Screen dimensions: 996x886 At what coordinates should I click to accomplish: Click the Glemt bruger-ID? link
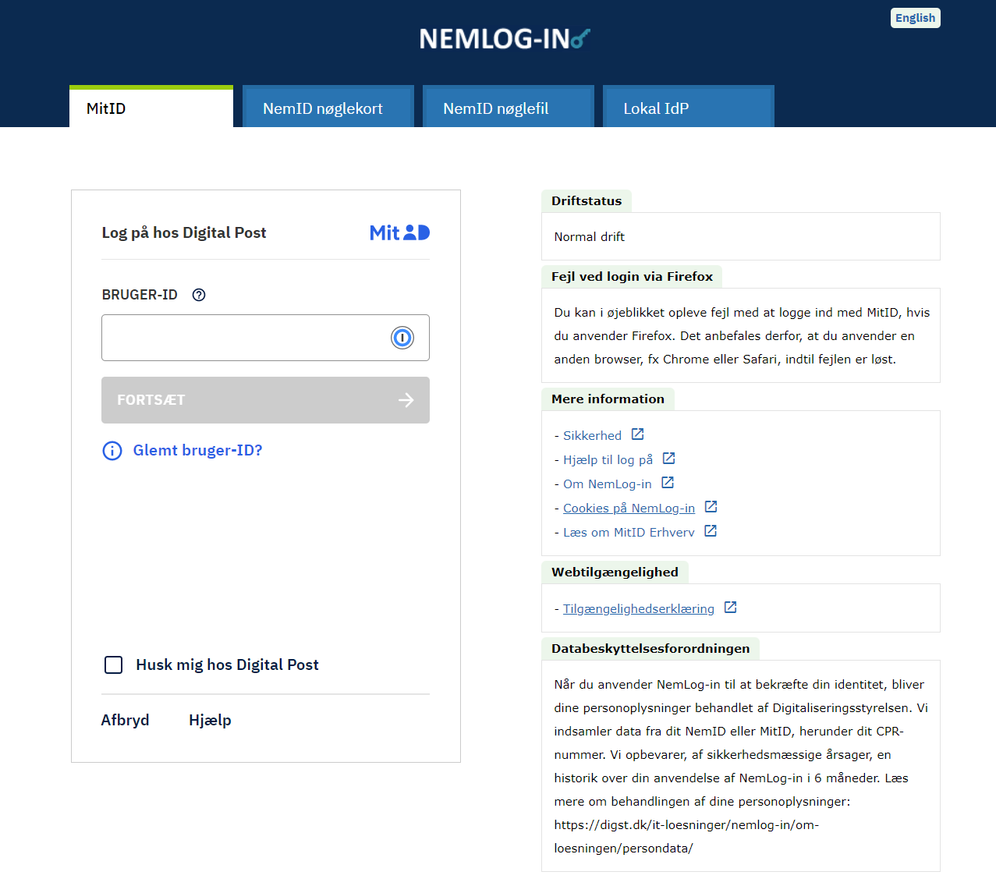coord(198,450)
